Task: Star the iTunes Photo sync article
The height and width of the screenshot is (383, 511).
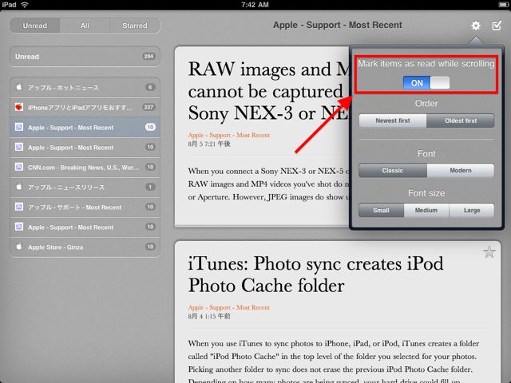Action: click(x=489, y=252)
